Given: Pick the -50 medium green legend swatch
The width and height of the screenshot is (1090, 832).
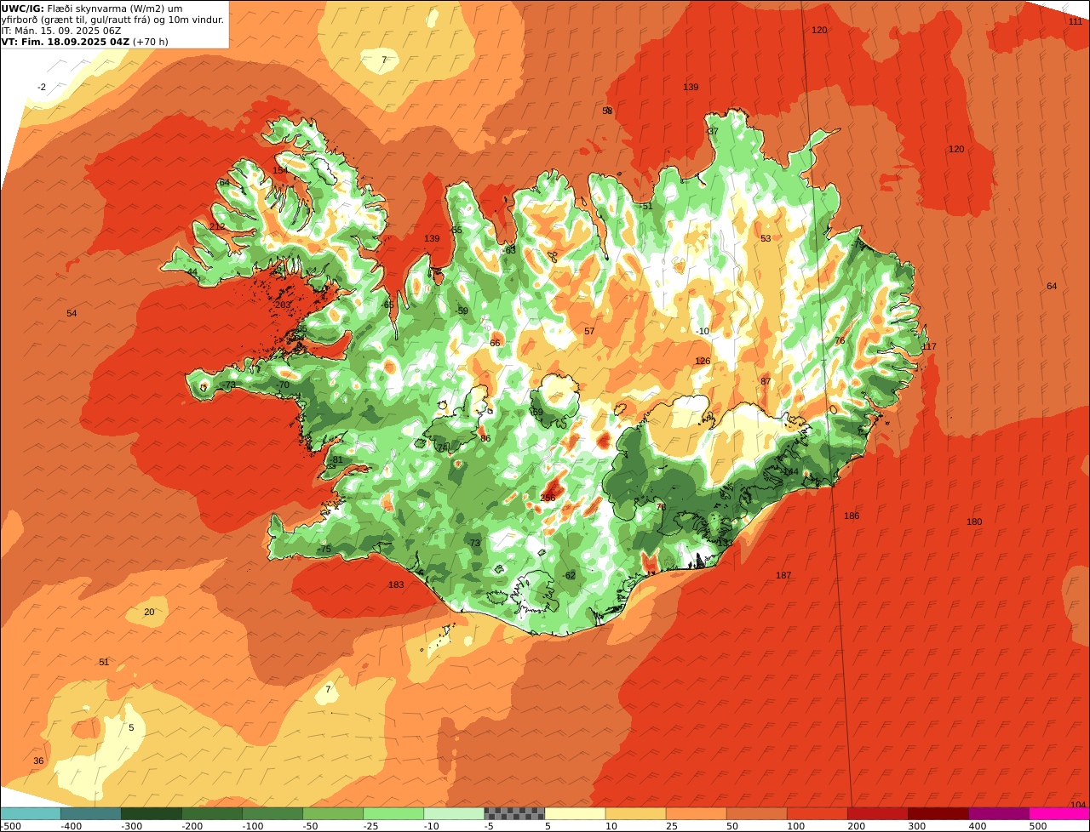Looking at the screenshot, I should (332, 813).
